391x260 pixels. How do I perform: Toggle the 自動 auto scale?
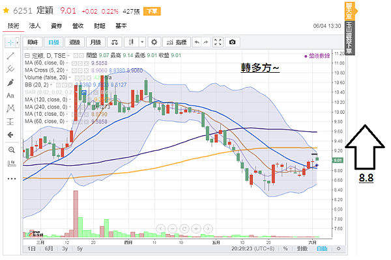322,248
